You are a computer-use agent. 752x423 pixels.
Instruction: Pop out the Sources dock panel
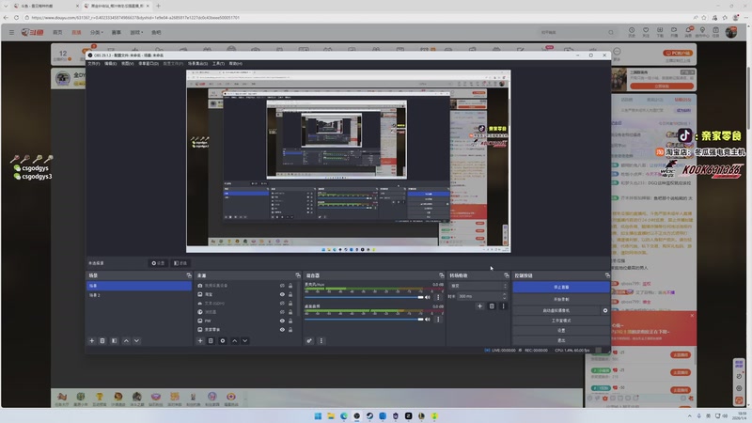(298, 275)
